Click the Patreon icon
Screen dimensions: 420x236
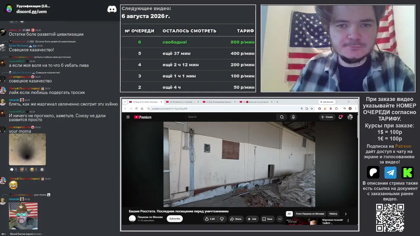[x=373, y=172]
